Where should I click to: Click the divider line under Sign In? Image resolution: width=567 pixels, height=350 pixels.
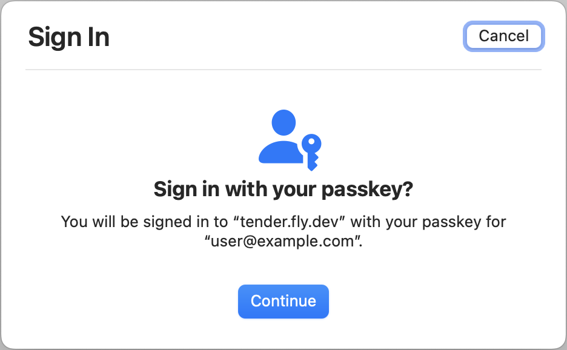click(x=283, y=70)
